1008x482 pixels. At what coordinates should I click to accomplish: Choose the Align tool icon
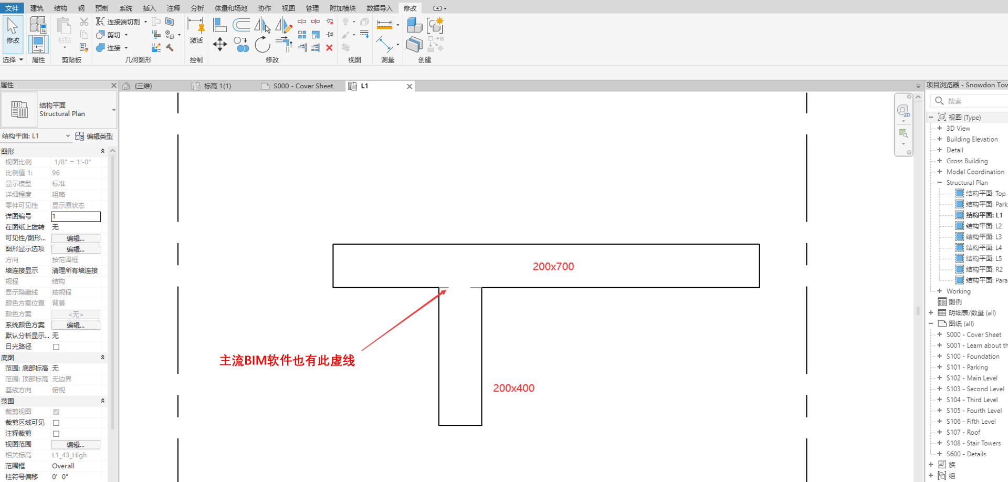tap(220, 25)
